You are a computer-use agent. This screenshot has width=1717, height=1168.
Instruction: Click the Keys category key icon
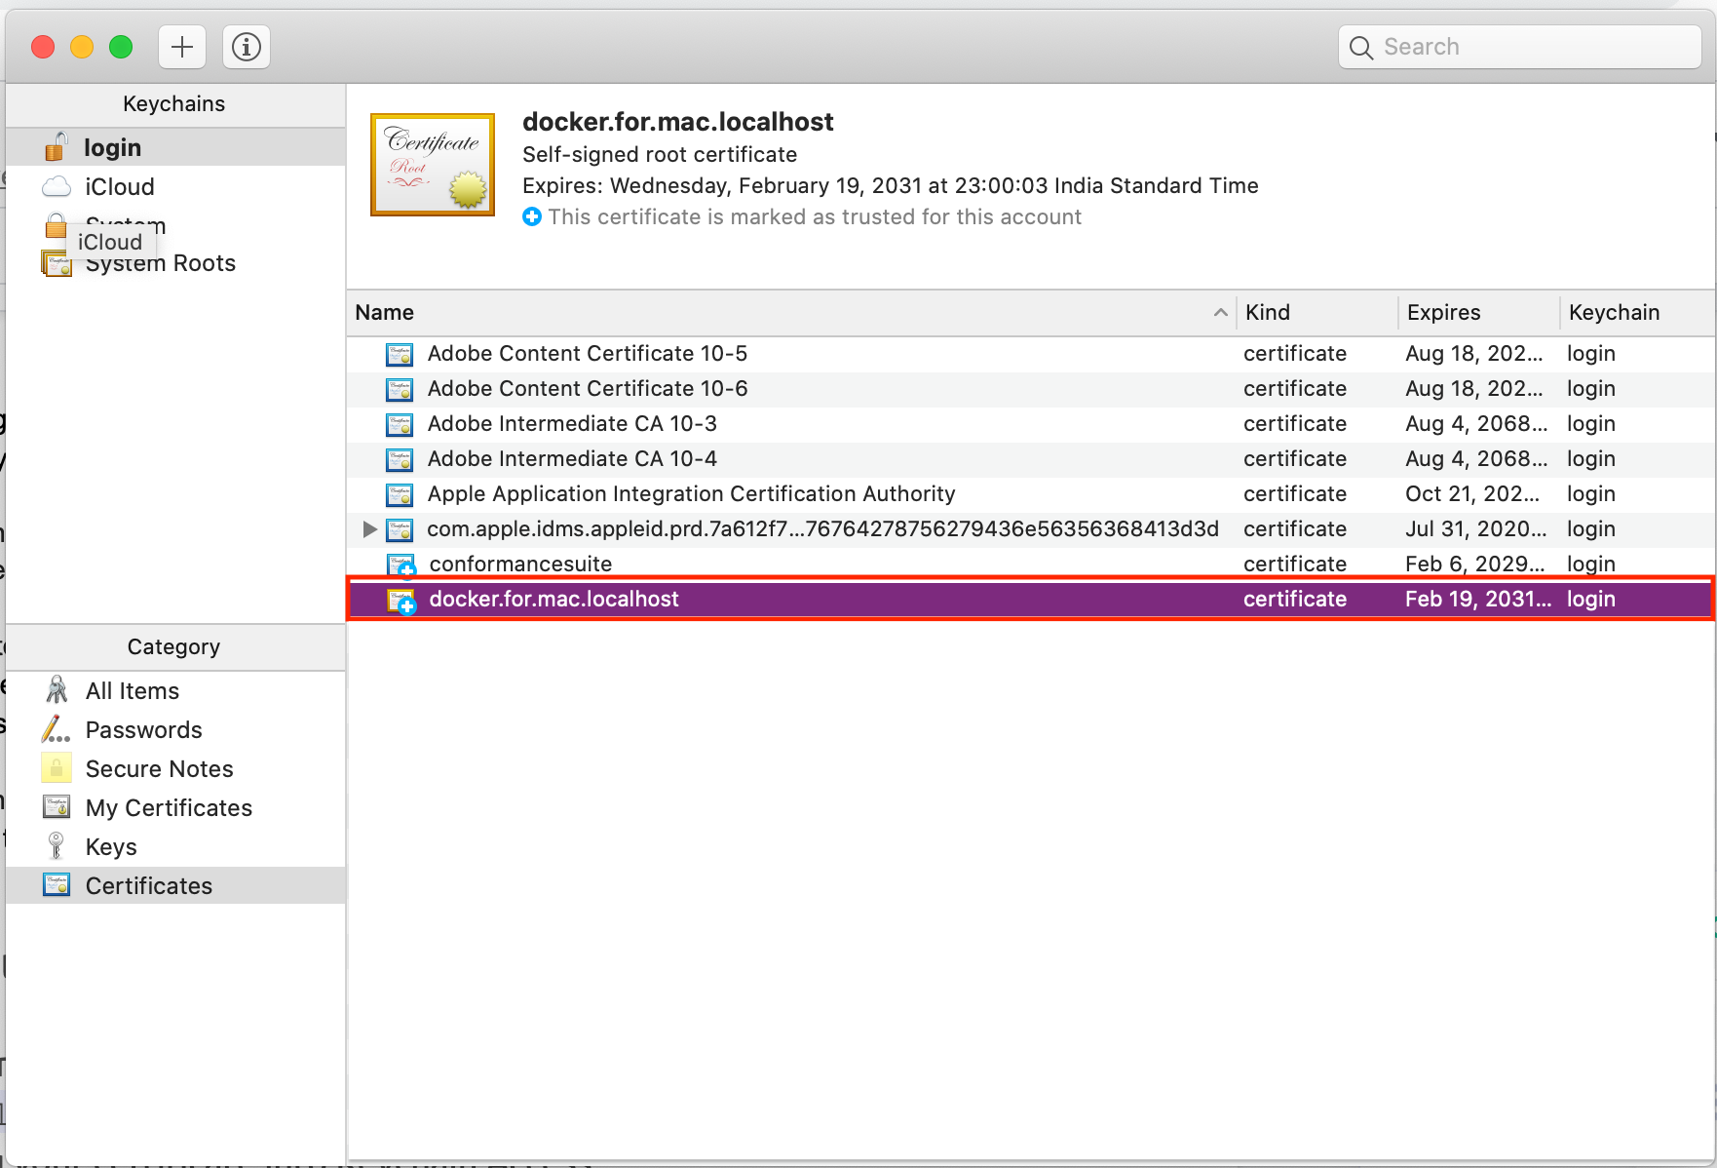(x=57, y=845)
